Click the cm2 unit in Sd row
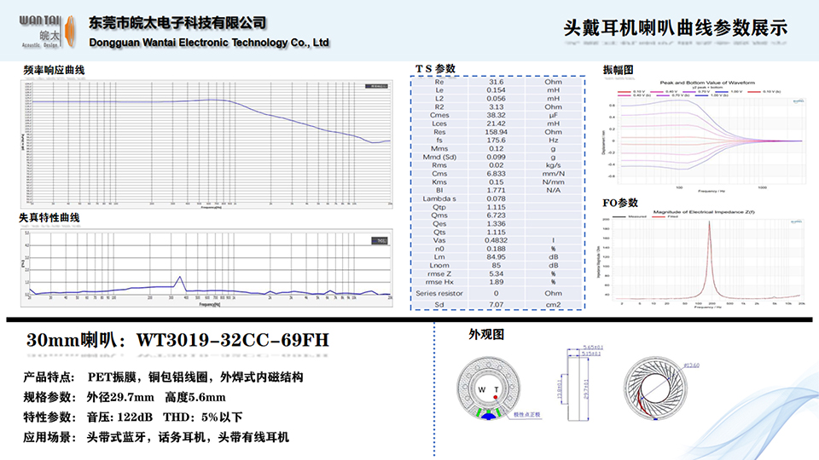The width and height of the screenshot is (819, 460). (553, 305)
